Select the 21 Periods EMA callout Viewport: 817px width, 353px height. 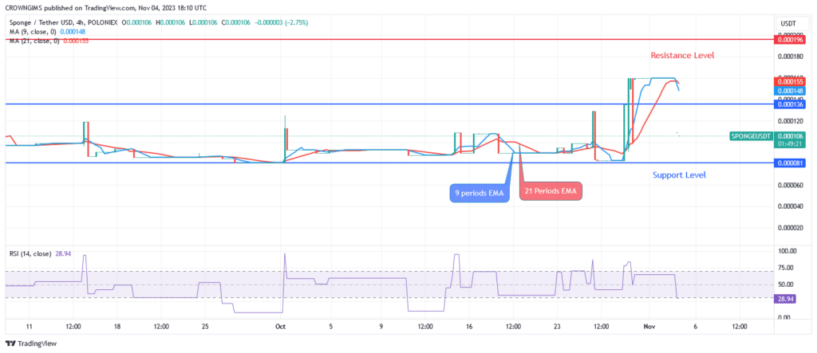point(551,191)
